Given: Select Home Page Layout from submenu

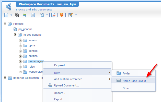Looking at the screenshot, I should tap(134, 81).
